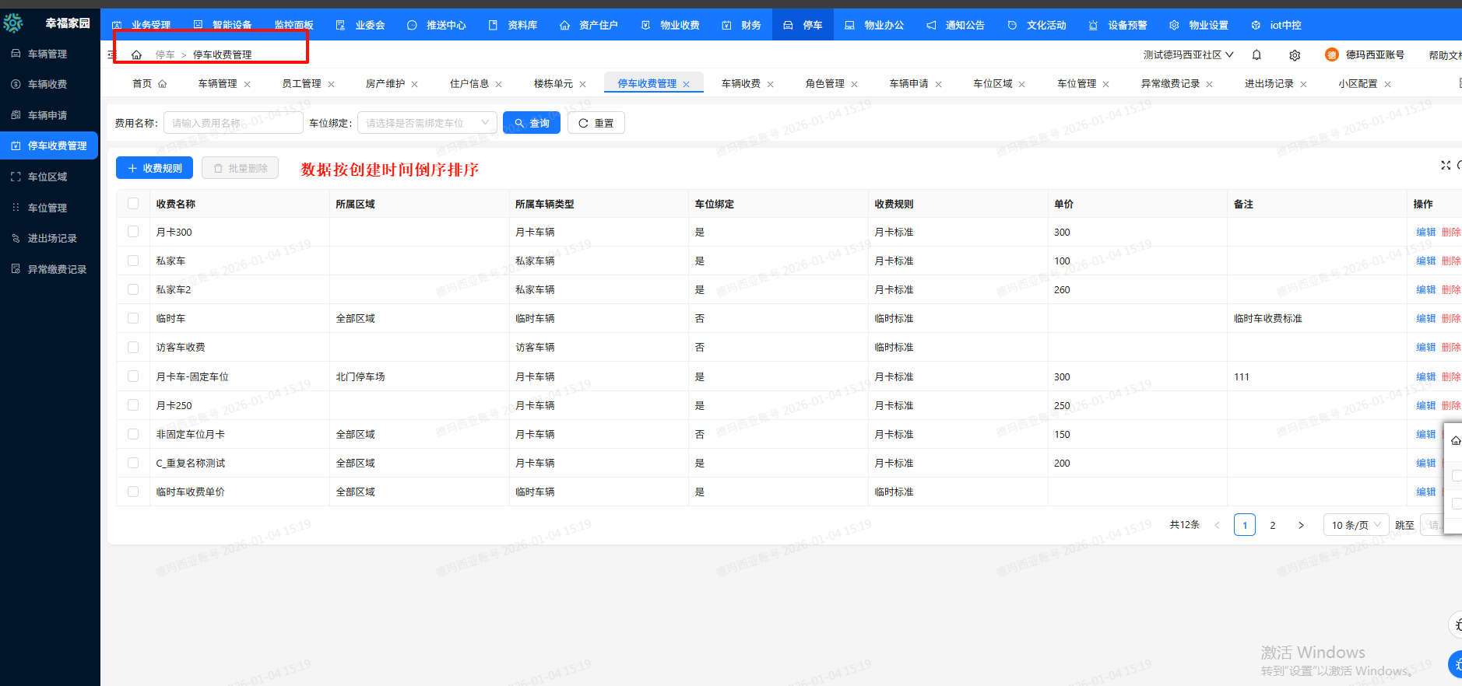Expand the 车位绑定 dropdown filter
The width and height of the screenshot is (1462, 686).
[427, 123]
